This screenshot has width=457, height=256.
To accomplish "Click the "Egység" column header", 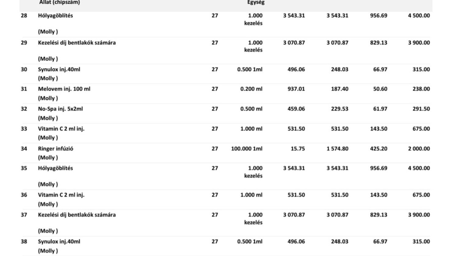I will pos(256,2).
